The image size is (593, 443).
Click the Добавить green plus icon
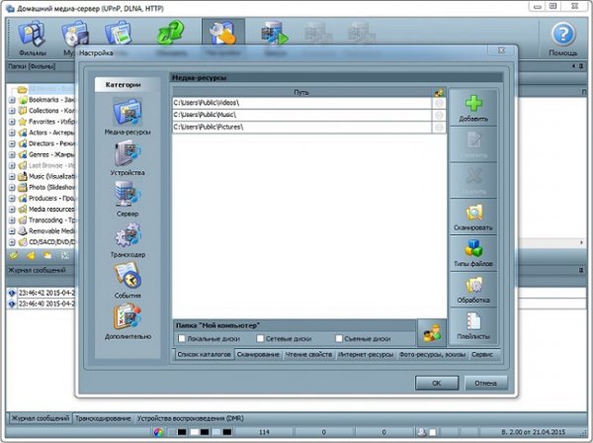tap(473, 111)
